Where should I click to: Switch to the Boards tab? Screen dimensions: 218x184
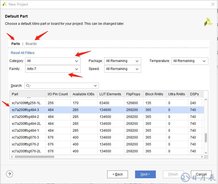[x=31, y=44]
